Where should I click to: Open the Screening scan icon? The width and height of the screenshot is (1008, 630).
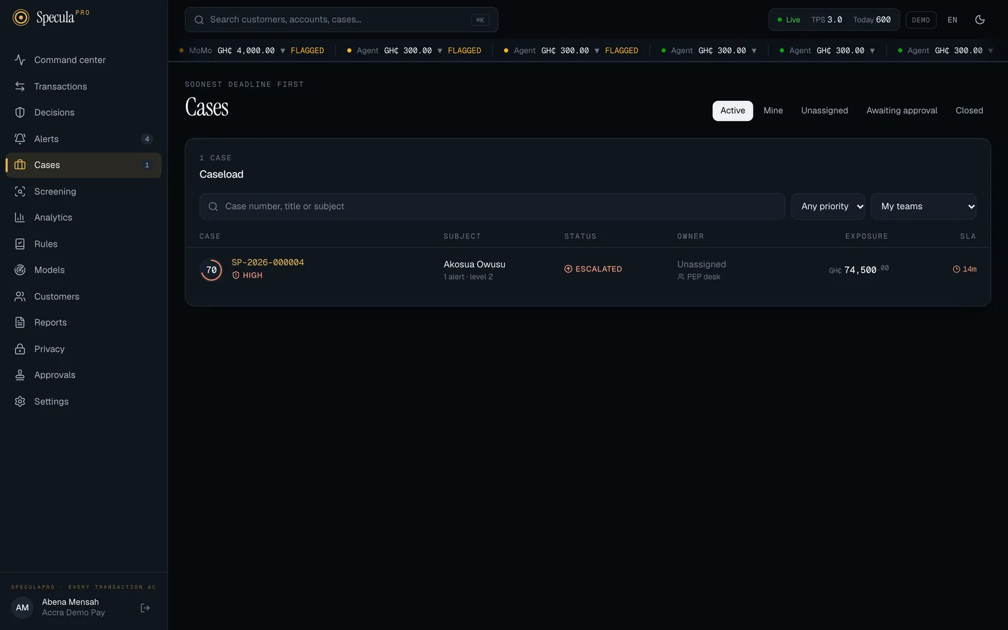[x=20, y=192]
